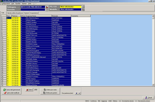
Task: Open the Configurazioni menu
Action: tap(5, 4)
